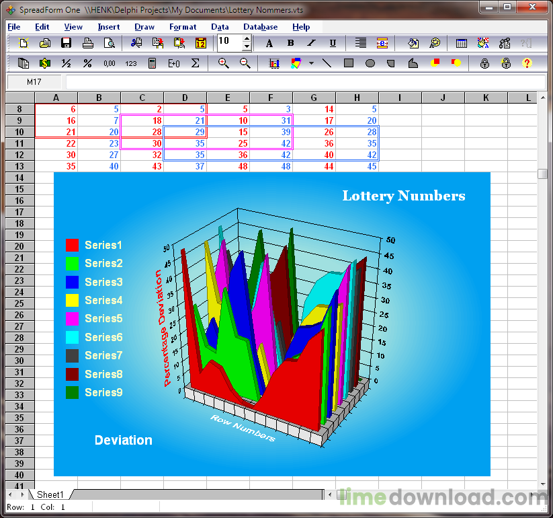Toggle Bold formatting

point(290,43)
